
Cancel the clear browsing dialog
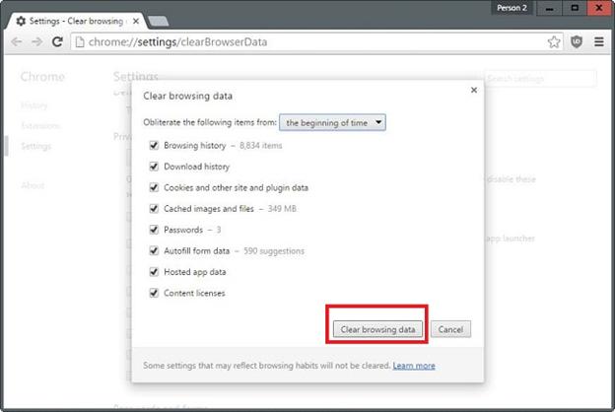450,329
